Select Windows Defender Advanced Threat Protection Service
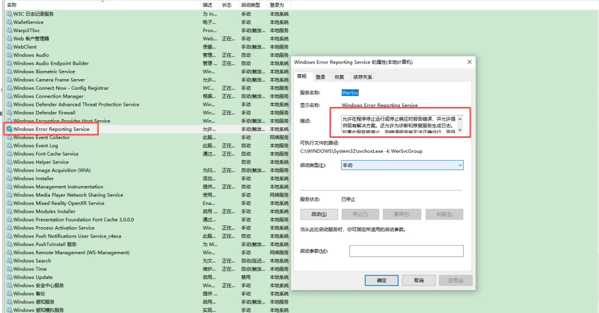This screenshot has height=313, width=599. [x=148, y=105]
